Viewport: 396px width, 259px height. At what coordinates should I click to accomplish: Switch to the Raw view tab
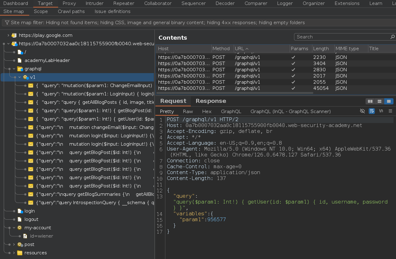click(x=188, y=111)
